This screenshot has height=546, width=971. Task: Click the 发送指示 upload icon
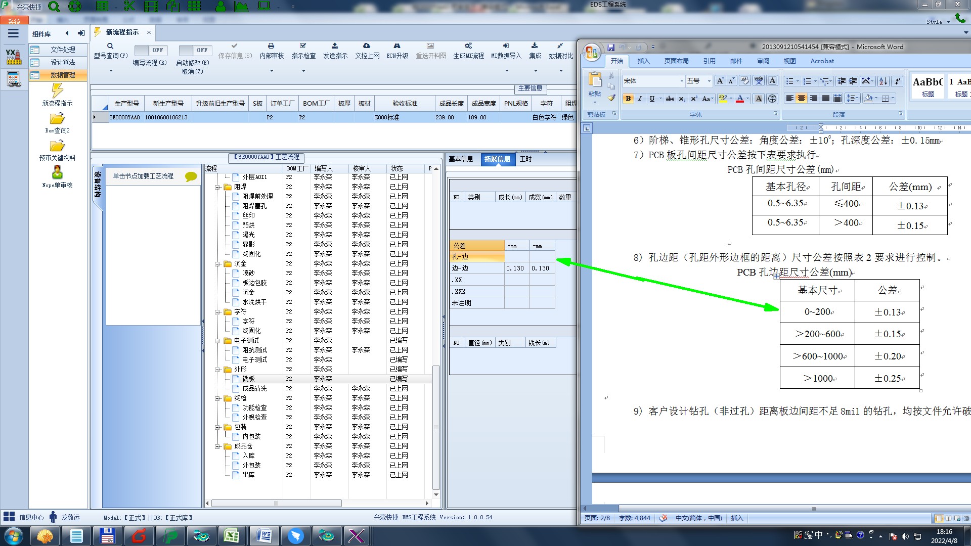click(335, 46)
